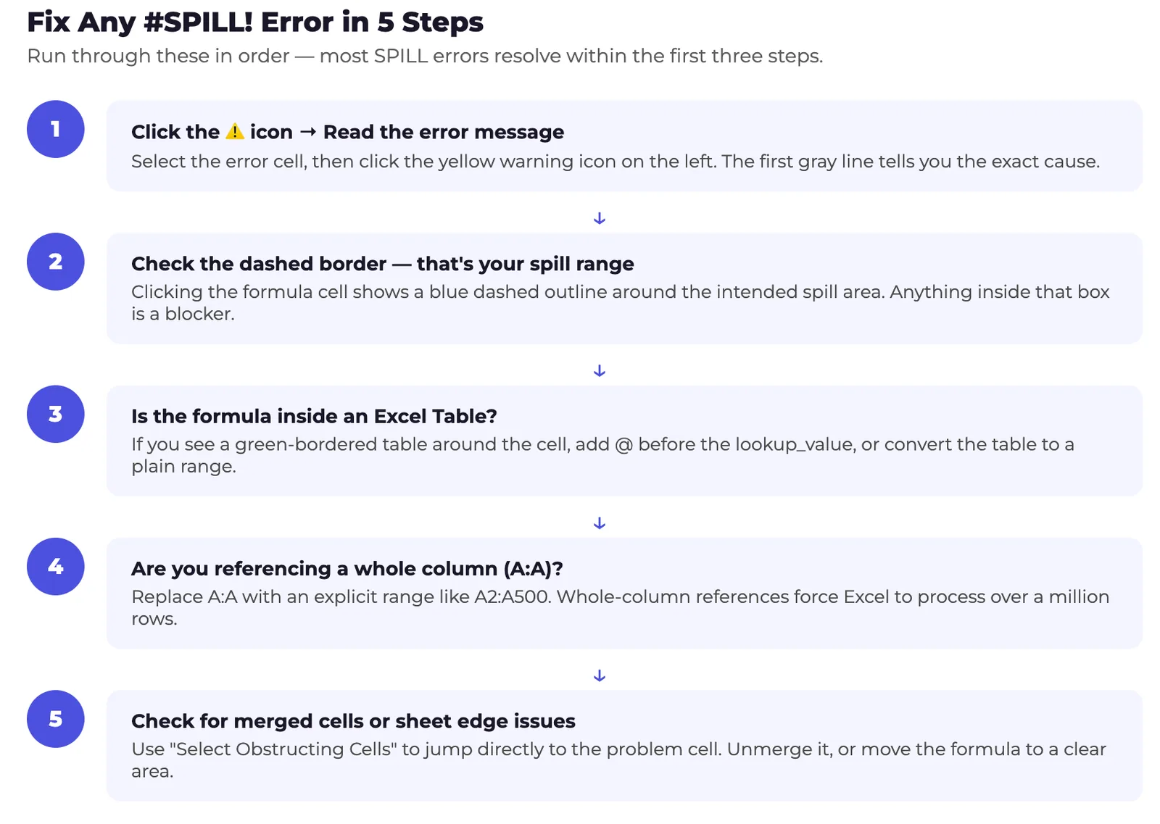
Task: Click the step 3 number circle
Action: click(x=55, y=414)
